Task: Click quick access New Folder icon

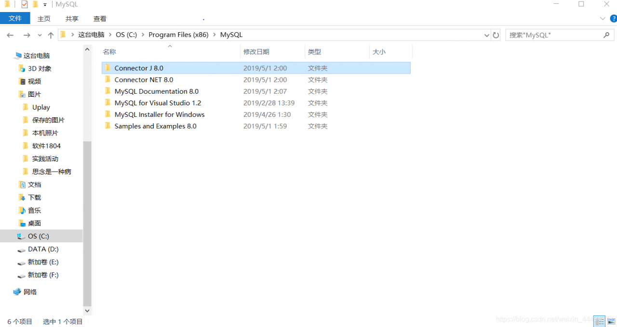Action: click(35, 4)
